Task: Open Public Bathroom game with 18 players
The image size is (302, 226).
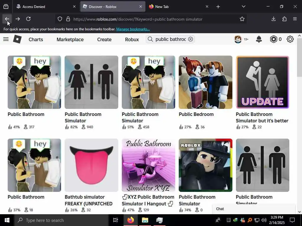Action: click(x=34, y=165)
